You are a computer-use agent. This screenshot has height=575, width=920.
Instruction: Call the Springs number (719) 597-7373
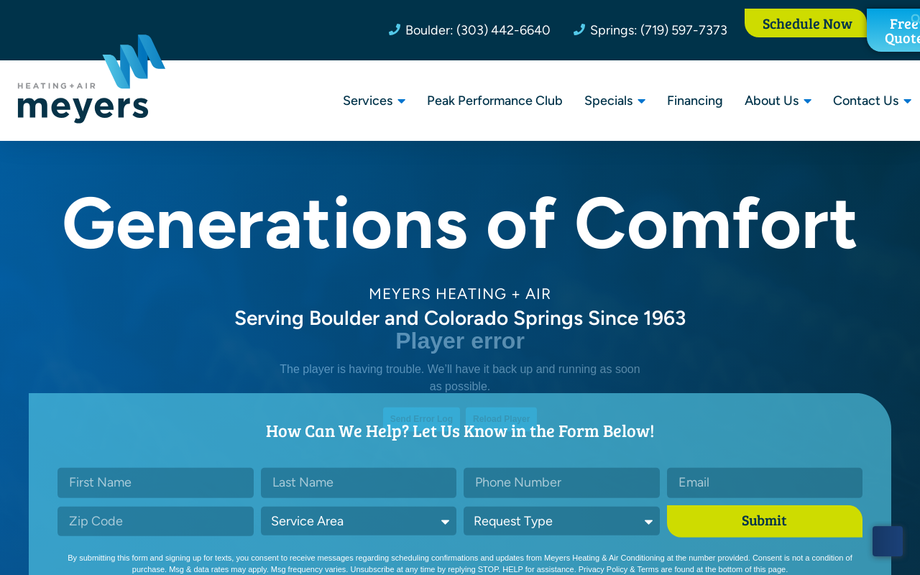(658, 30)
